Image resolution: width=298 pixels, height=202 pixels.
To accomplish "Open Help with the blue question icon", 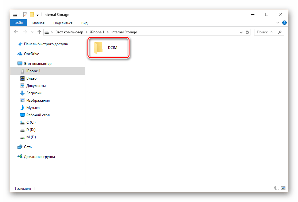I will (x=284, y=23).
